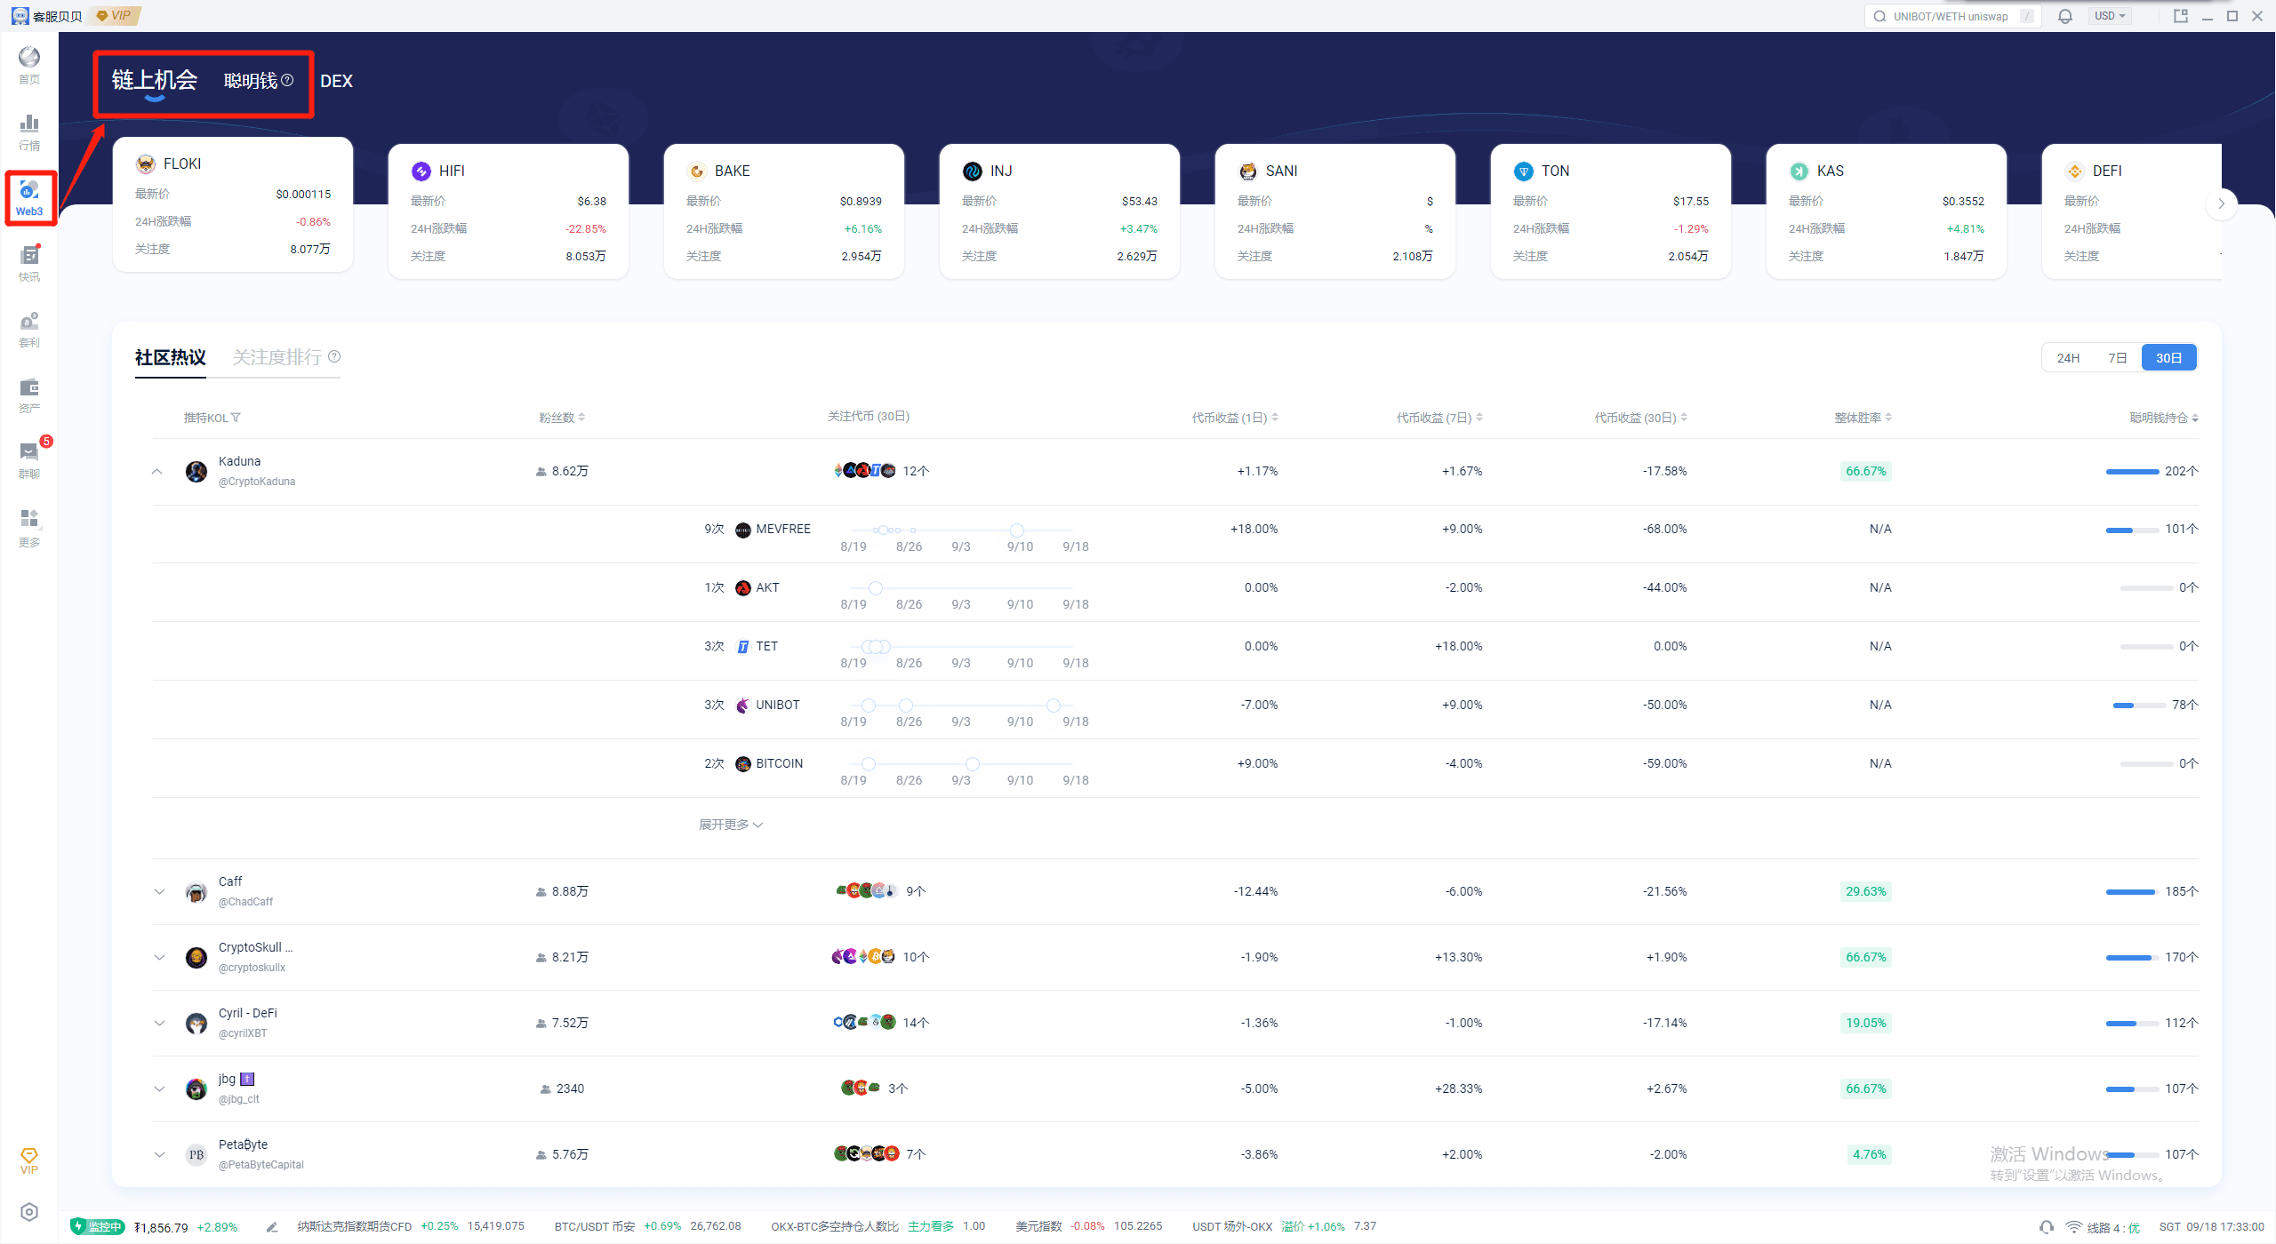Click the TON coin icon

[1524, 171]
